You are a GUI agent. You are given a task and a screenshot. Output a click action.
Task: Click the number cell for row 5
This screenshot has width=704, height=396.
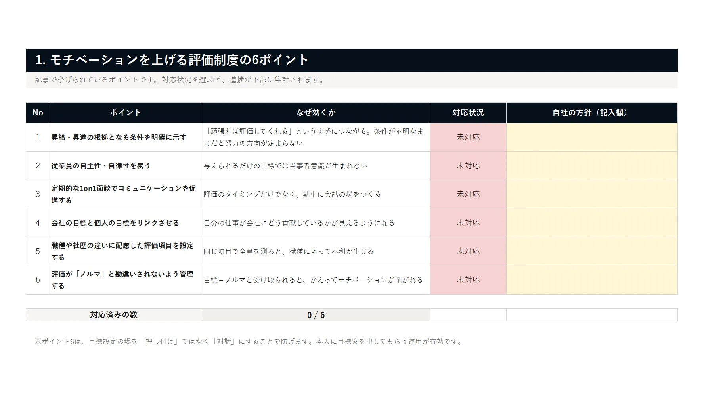pyautogui.click(x=38, y=251)
